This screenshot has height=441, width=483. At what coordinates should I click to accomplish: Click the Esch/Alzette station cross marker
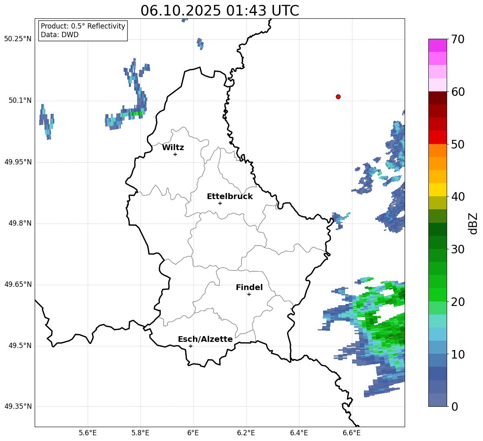click(191, 346)
